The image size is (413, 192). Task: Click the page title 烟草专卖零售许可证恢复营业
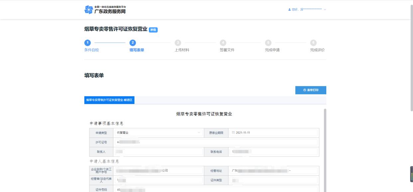[x=116, y=29]
